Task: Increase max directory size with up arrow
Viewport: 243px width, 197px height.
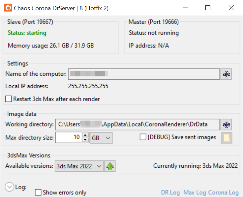Action: tap(85, 135)
